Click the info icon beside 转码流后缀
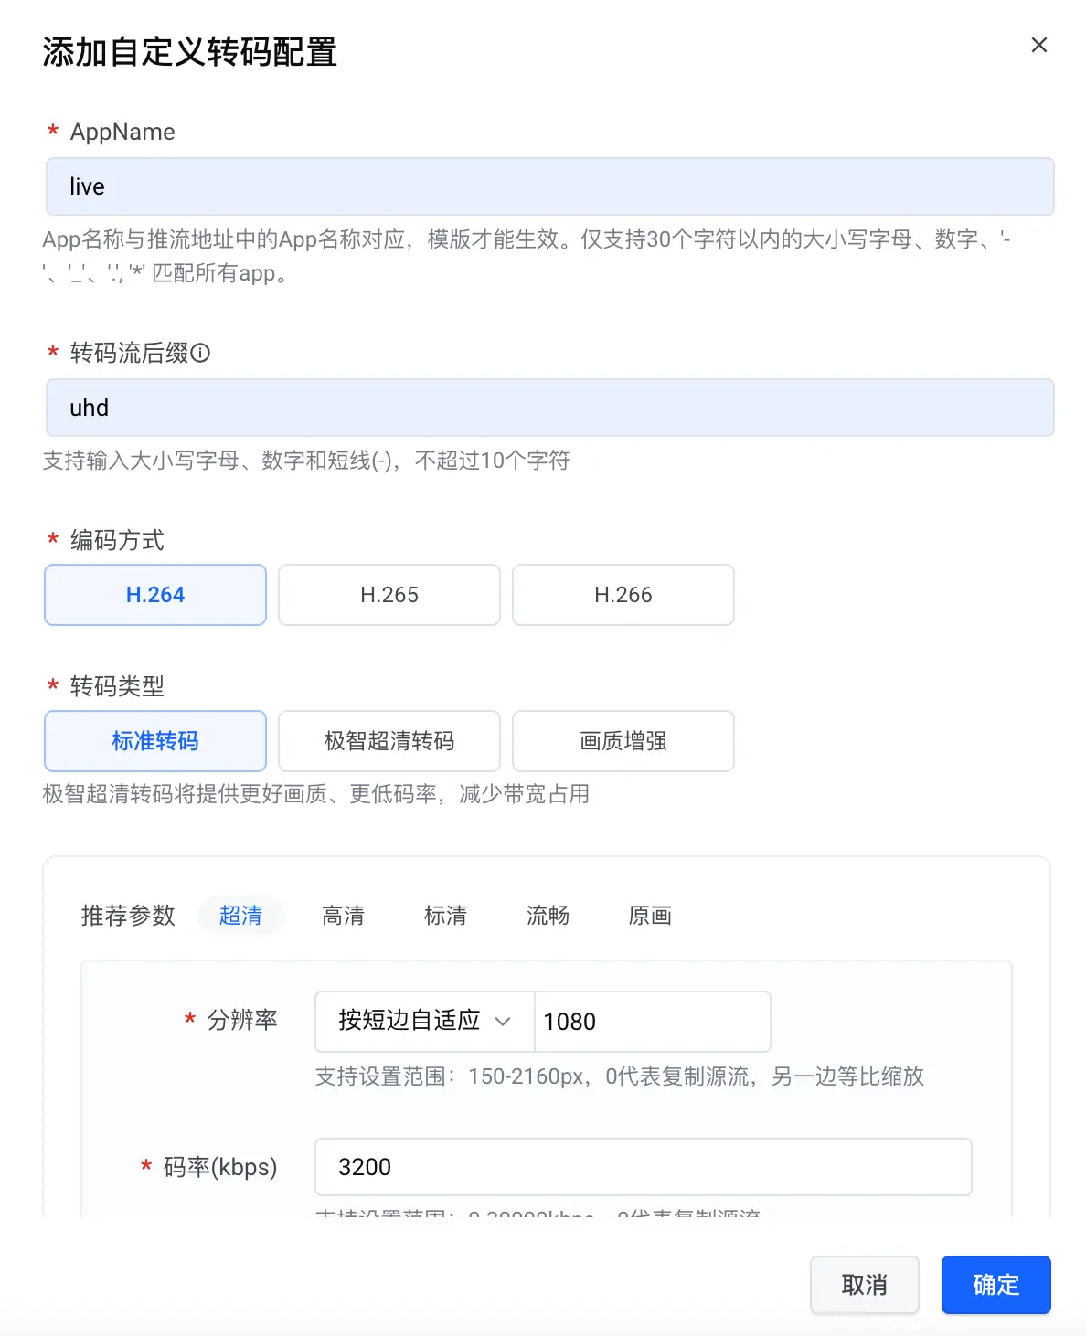Screen dimensions: 1086x1336 pos(201,353)
